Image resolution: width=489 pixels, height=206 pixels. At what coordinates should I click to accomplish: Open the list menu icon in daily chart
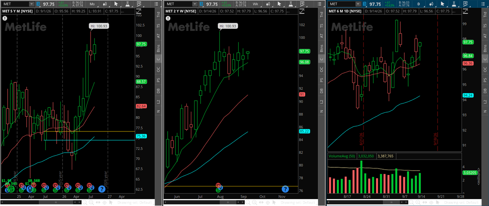(x=483, y=4)
